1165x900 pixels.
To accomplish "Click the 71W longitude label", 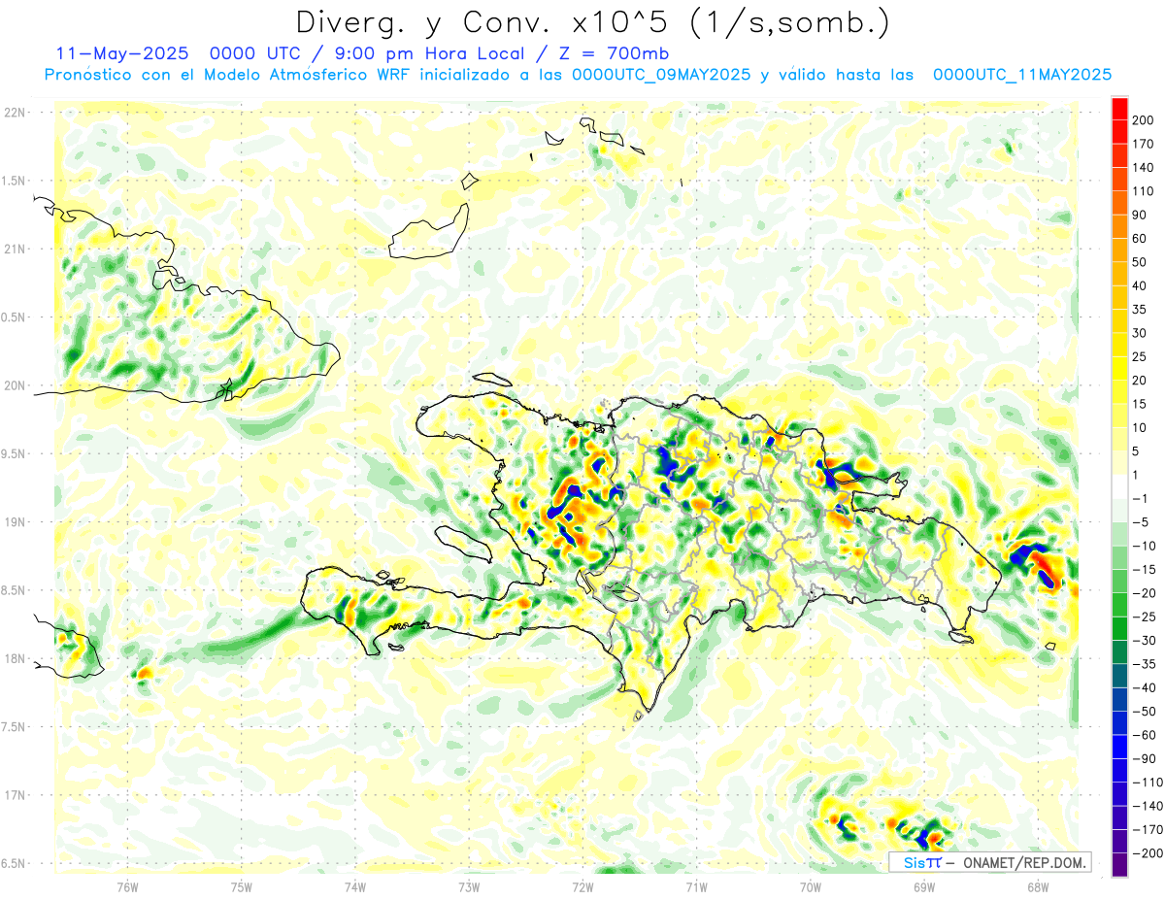I will (696, 885).
